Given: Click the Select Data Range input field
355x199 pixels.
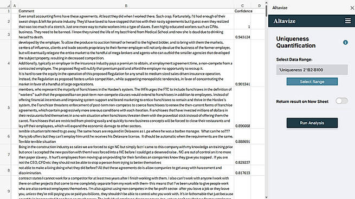Looking at the screenshot, I should coord(312,70).
